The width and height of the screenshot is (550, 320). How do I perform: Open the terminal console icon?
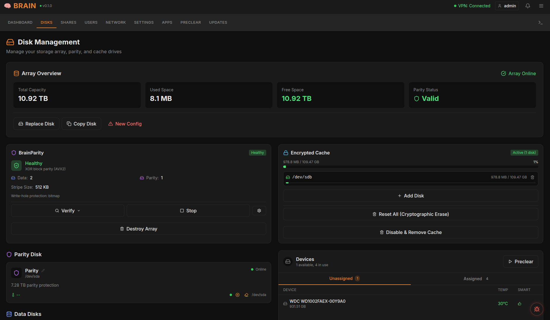(540, 23)
